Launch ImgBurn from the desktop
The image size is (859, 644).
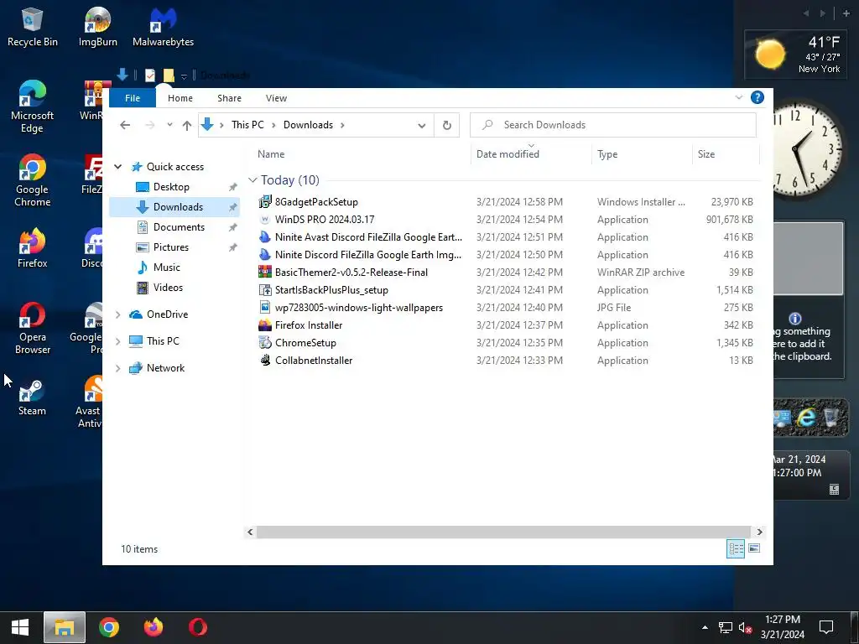[97, 28]
